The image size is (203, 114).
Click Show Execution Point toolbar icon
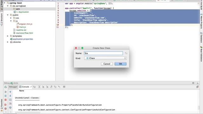click(35, 87)
